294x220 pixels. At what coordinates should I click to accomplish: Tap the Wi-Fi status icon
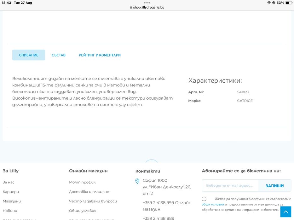click(x=269, y=3)
